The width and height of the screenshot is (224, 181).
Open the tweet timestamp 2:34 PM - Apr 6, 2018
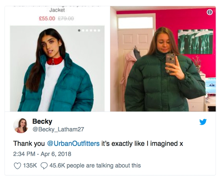[42, 154]
